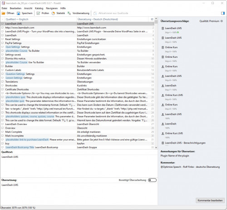Select the LearnDash Bootcamp row
Image resolution: width=227 pixels, height=210 pixels.
tap(77, 147)
